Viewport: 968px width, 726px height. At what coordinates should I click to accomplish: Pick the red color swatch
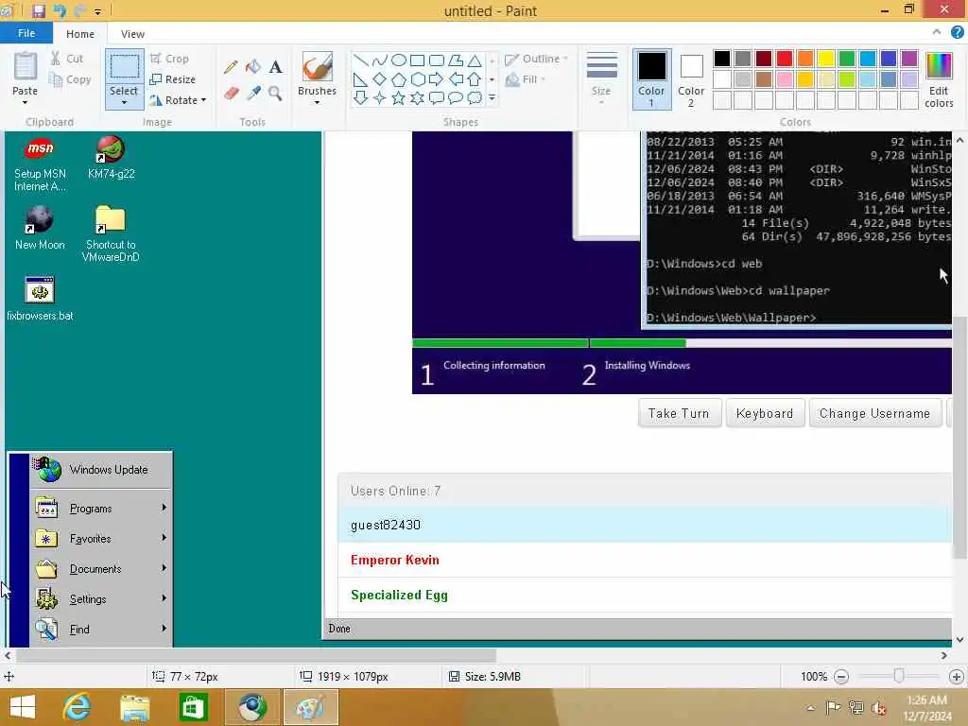[x=784, y=59]
